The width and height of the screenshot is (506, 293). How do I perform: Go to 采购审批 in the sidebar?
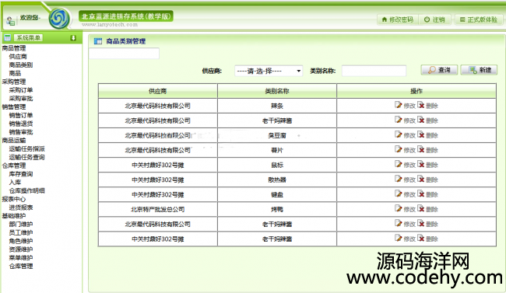pyautogui.click(x=21, y=98)
